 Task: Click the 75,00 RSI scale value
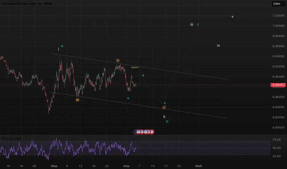[277, 140]
